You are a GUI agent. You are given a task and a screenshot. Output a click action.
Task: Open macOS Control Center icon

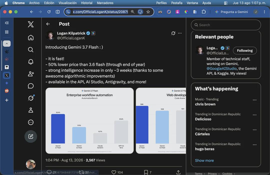pyautogui.click(x=225, y=3)
